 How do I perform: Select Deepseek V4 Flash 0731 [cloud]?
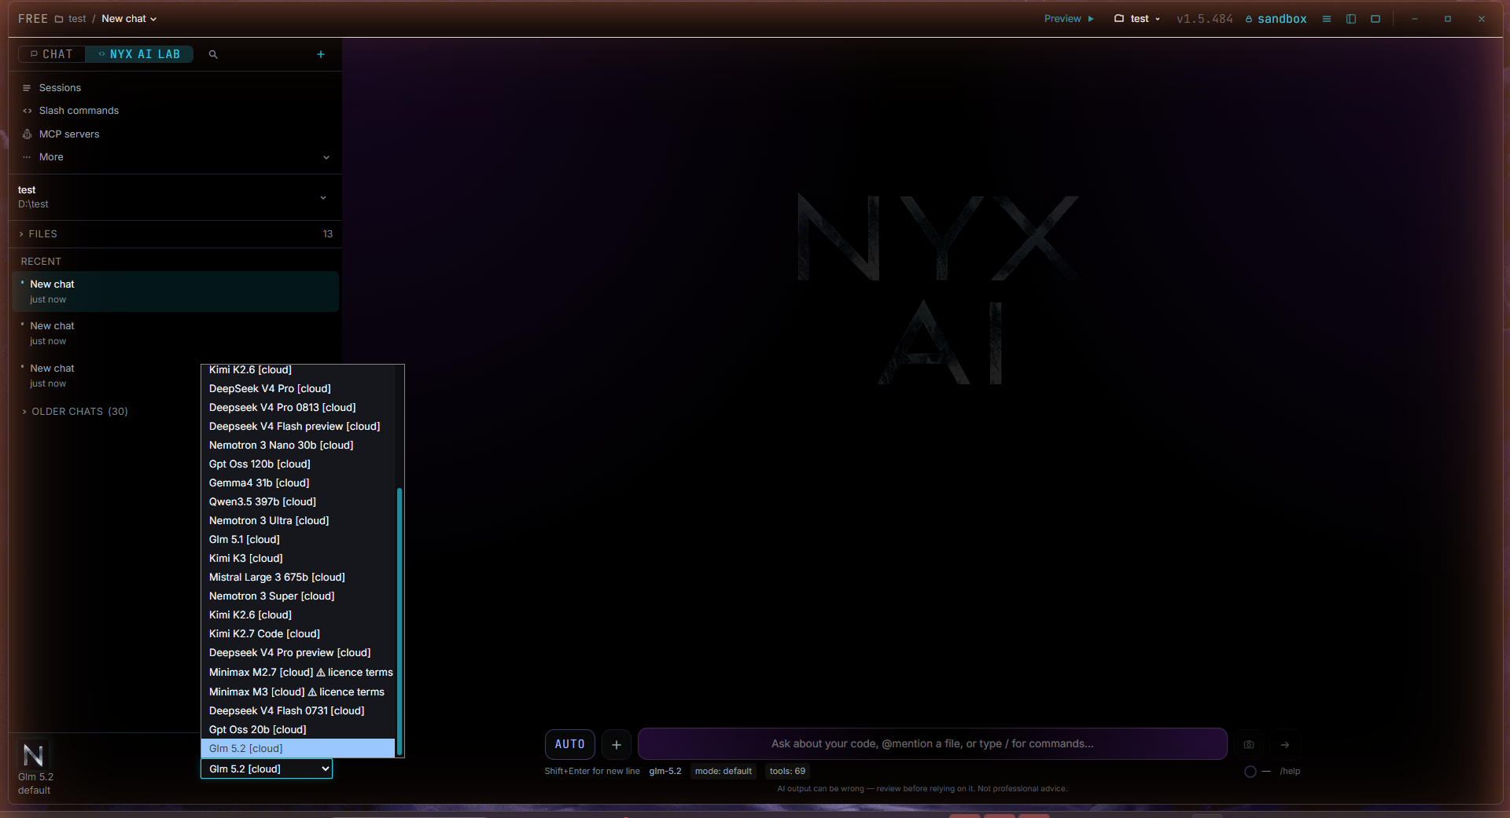298,711
